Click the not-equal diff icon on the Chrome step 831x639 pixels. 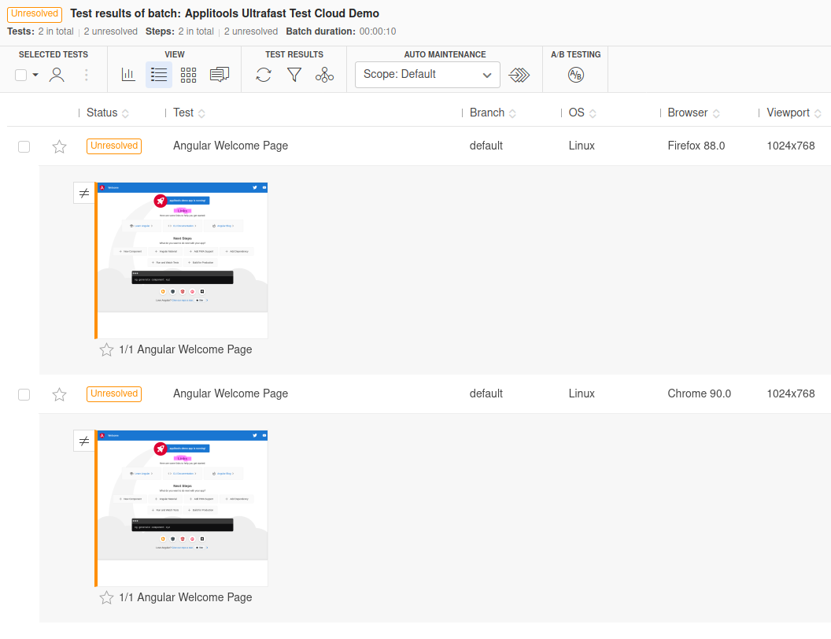pos(83,441)
